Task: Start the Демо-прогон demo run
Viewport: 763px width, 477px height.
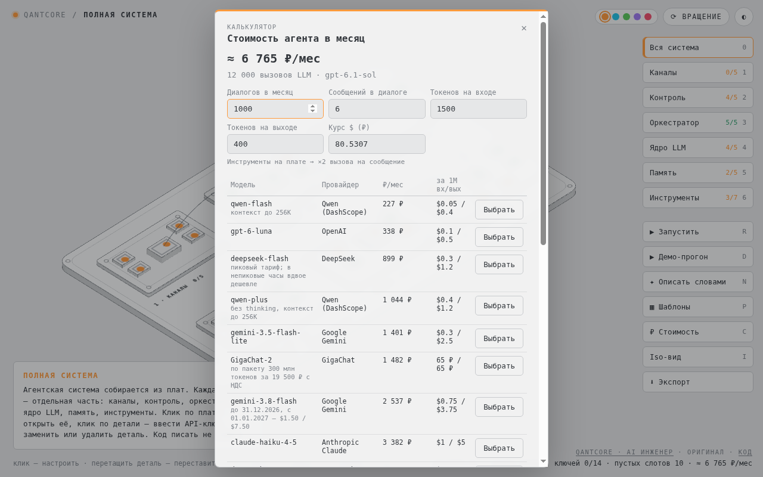Action: click(x=698, y=257)
